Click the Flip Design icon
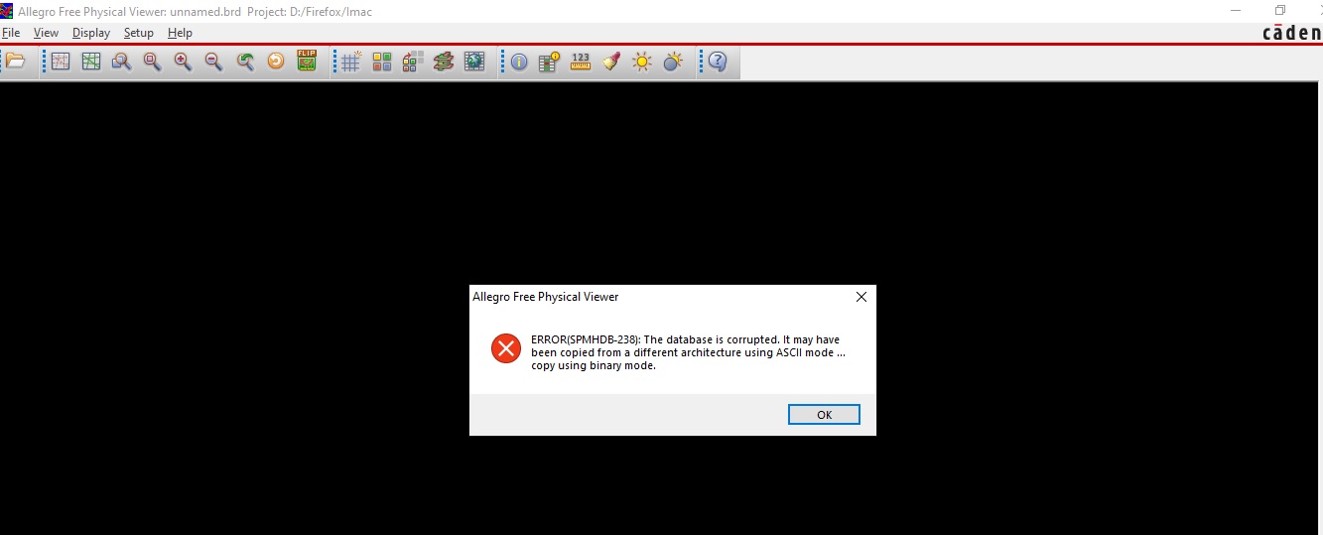This screenshot has width=1323, height=535. [x=307, y=62]
